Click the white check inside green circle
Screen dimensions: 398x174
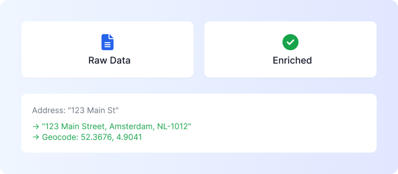pyautogui.click(x=290, y=42)
